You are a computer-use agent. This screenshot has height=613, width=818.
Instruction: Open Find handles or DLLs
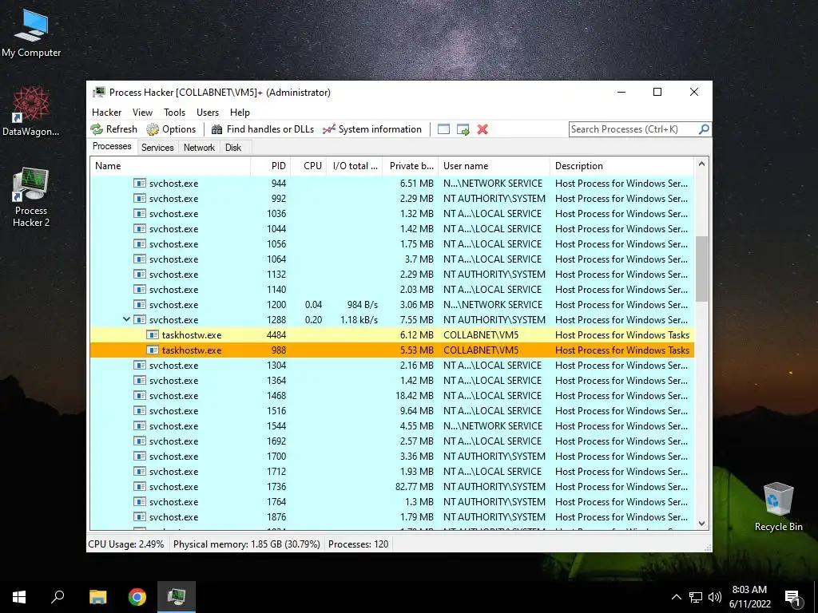263,129
